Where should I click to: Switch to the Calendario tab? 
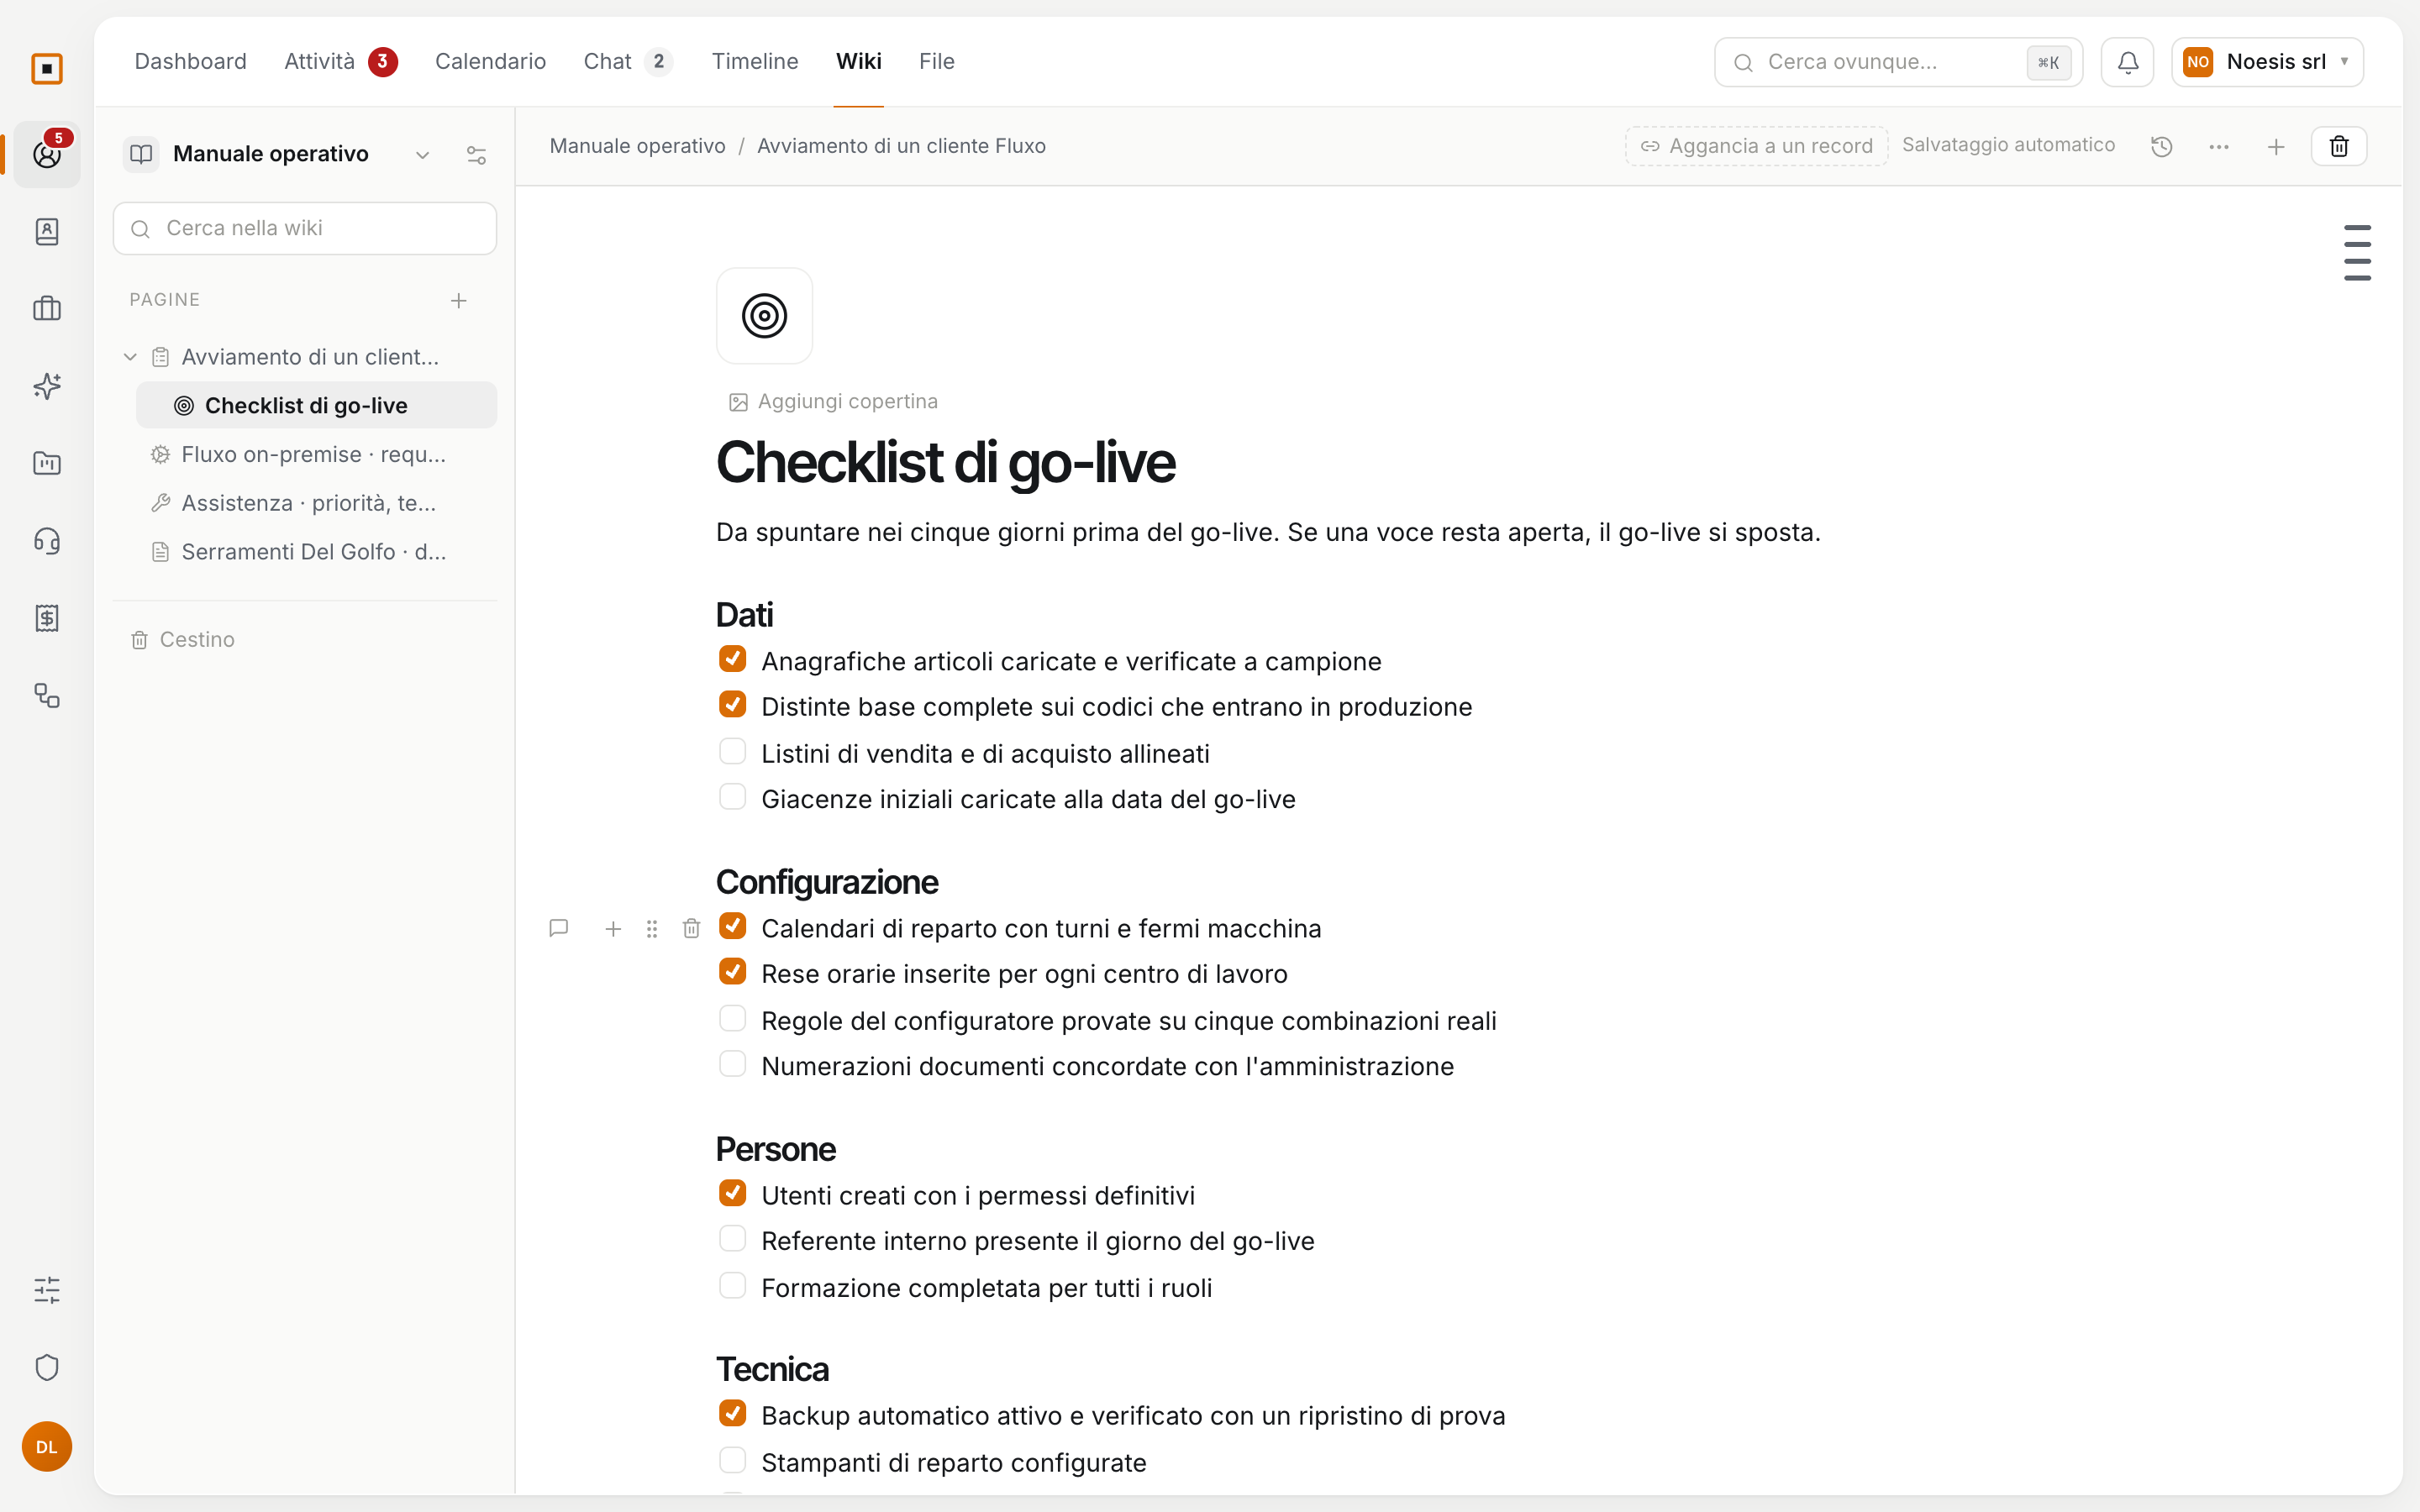490,62
